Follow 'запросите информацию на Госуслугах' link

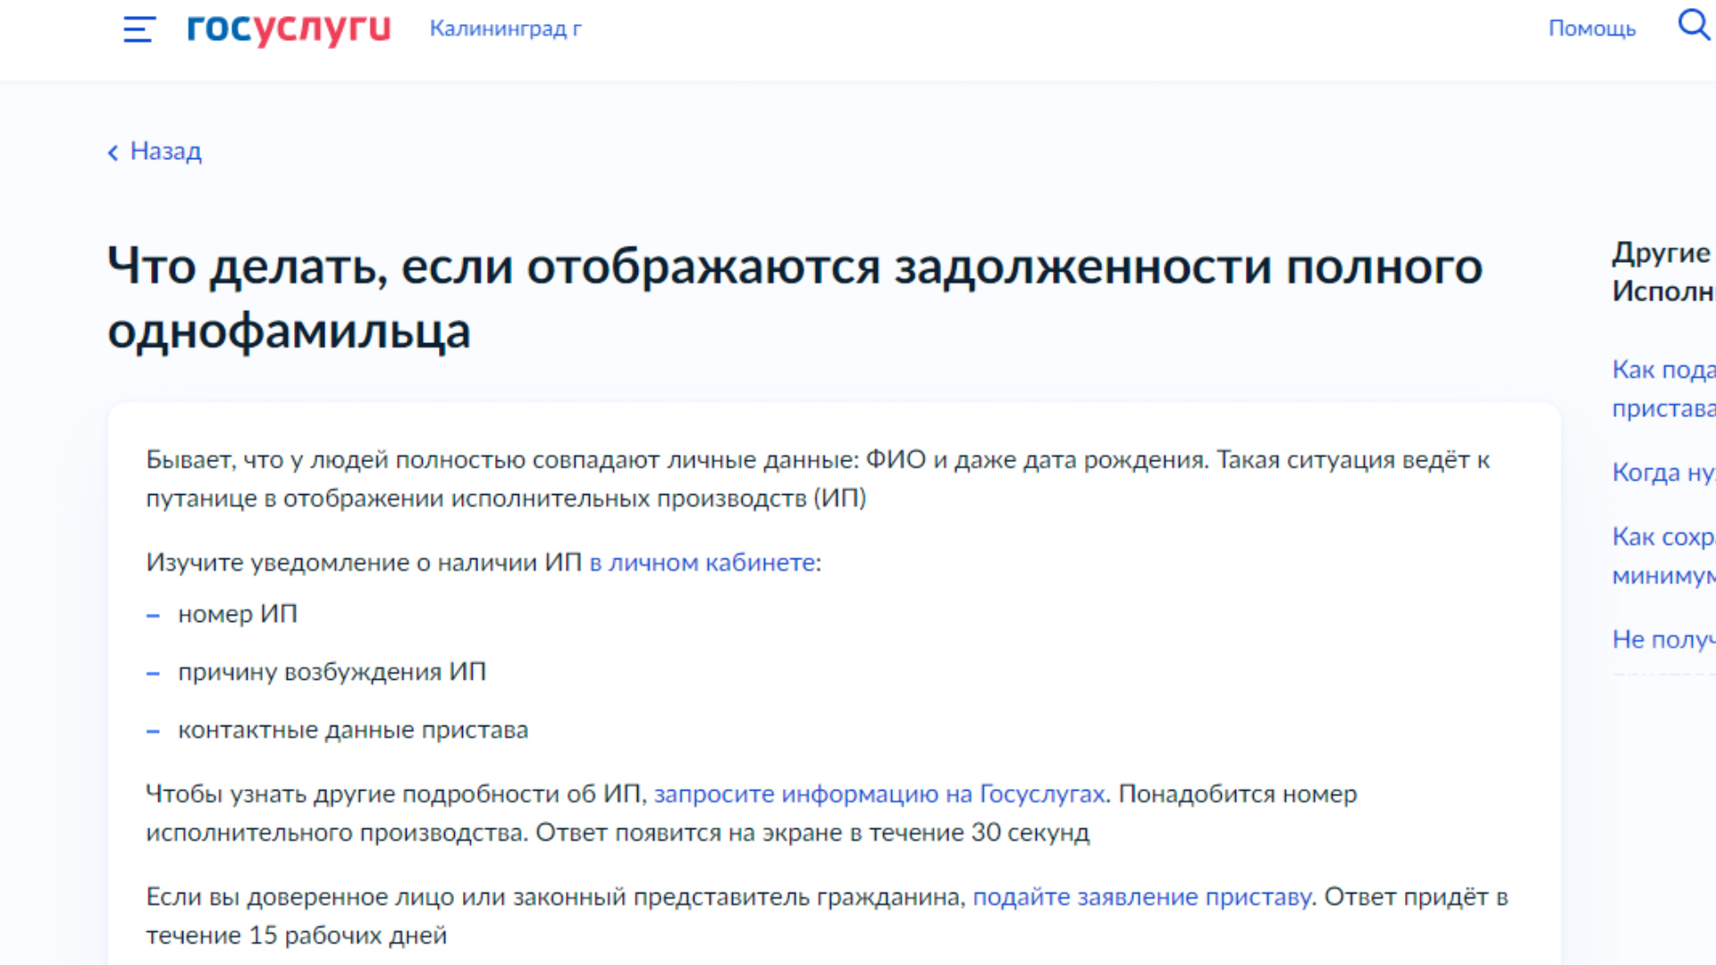click(879, 794)
